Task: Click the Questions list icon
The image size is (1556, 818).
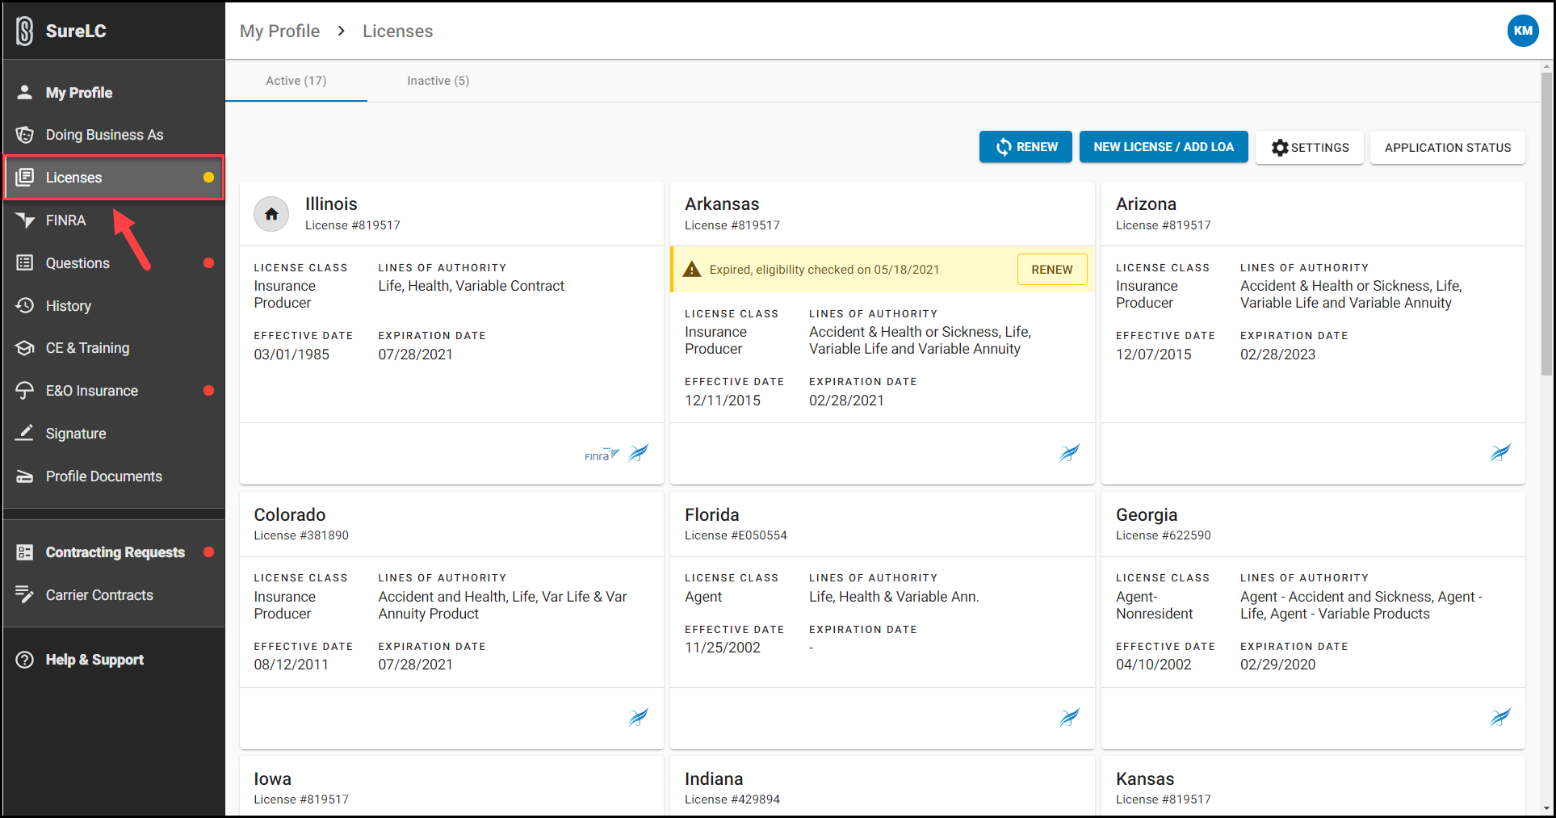Action: point(25,262)
